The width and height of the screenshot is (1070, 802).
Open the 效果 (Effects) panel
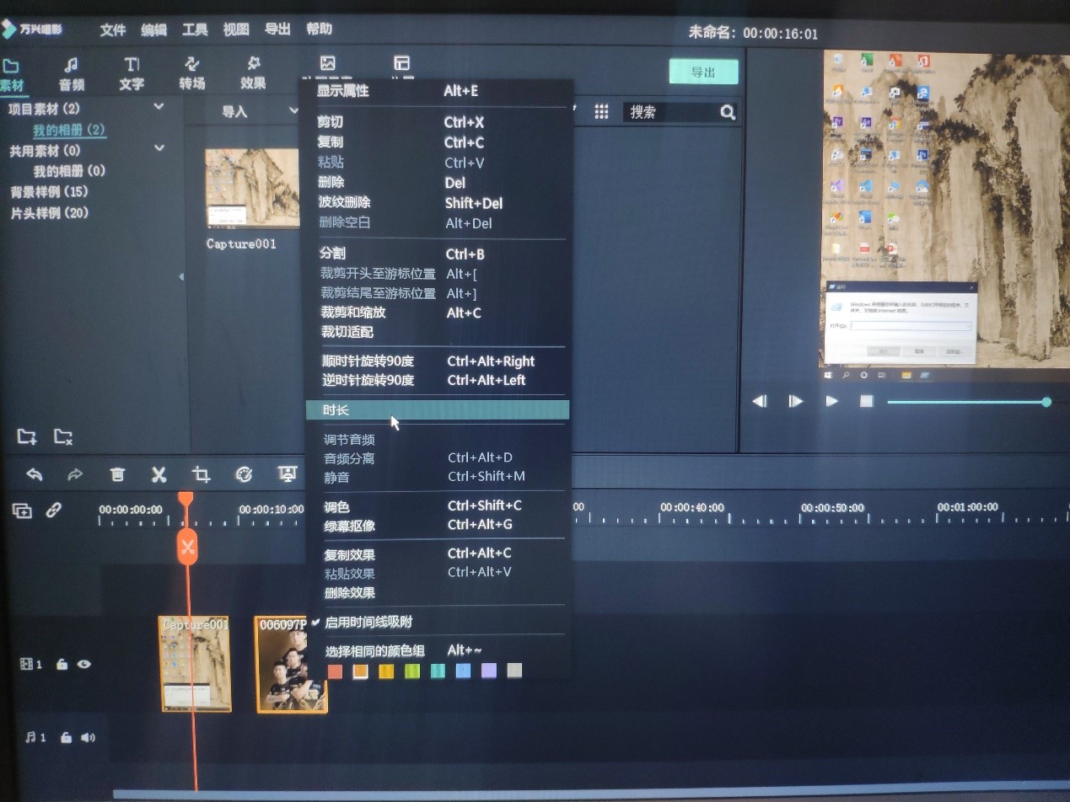point(252,73)
